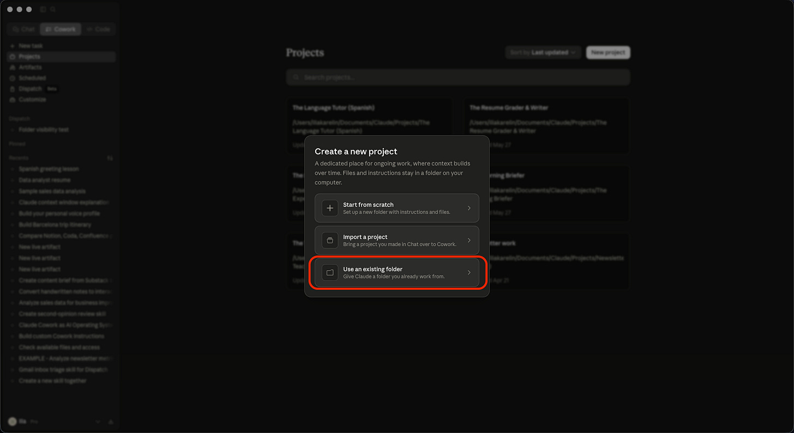Viewport: 794px width, 433px height.
Task: Click the Recents sort arrows icon
Action: (110, 158)
